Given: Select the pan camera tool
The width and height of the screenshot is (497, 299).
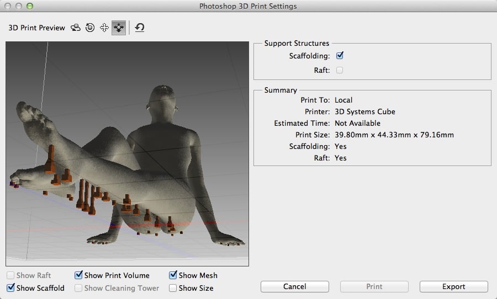Looking at the screenshot, I should [x=104, y=28].
